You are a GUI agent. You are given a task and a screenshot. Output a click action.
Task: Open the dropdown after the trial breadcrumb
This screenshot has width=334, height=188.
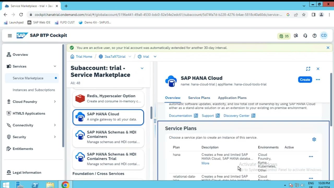155,56
